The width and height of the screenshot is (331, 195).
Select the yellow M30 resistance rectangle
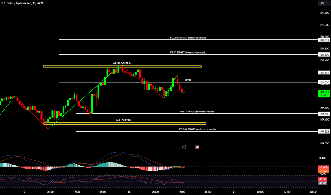123,66
